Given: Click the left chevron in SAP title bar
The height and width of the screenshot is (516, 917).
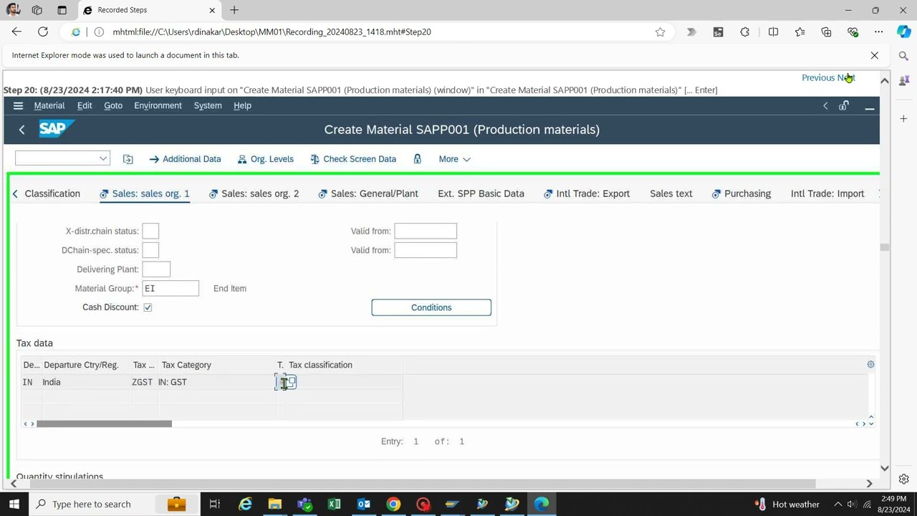Looking at the screenshot, I should (825, 106).
